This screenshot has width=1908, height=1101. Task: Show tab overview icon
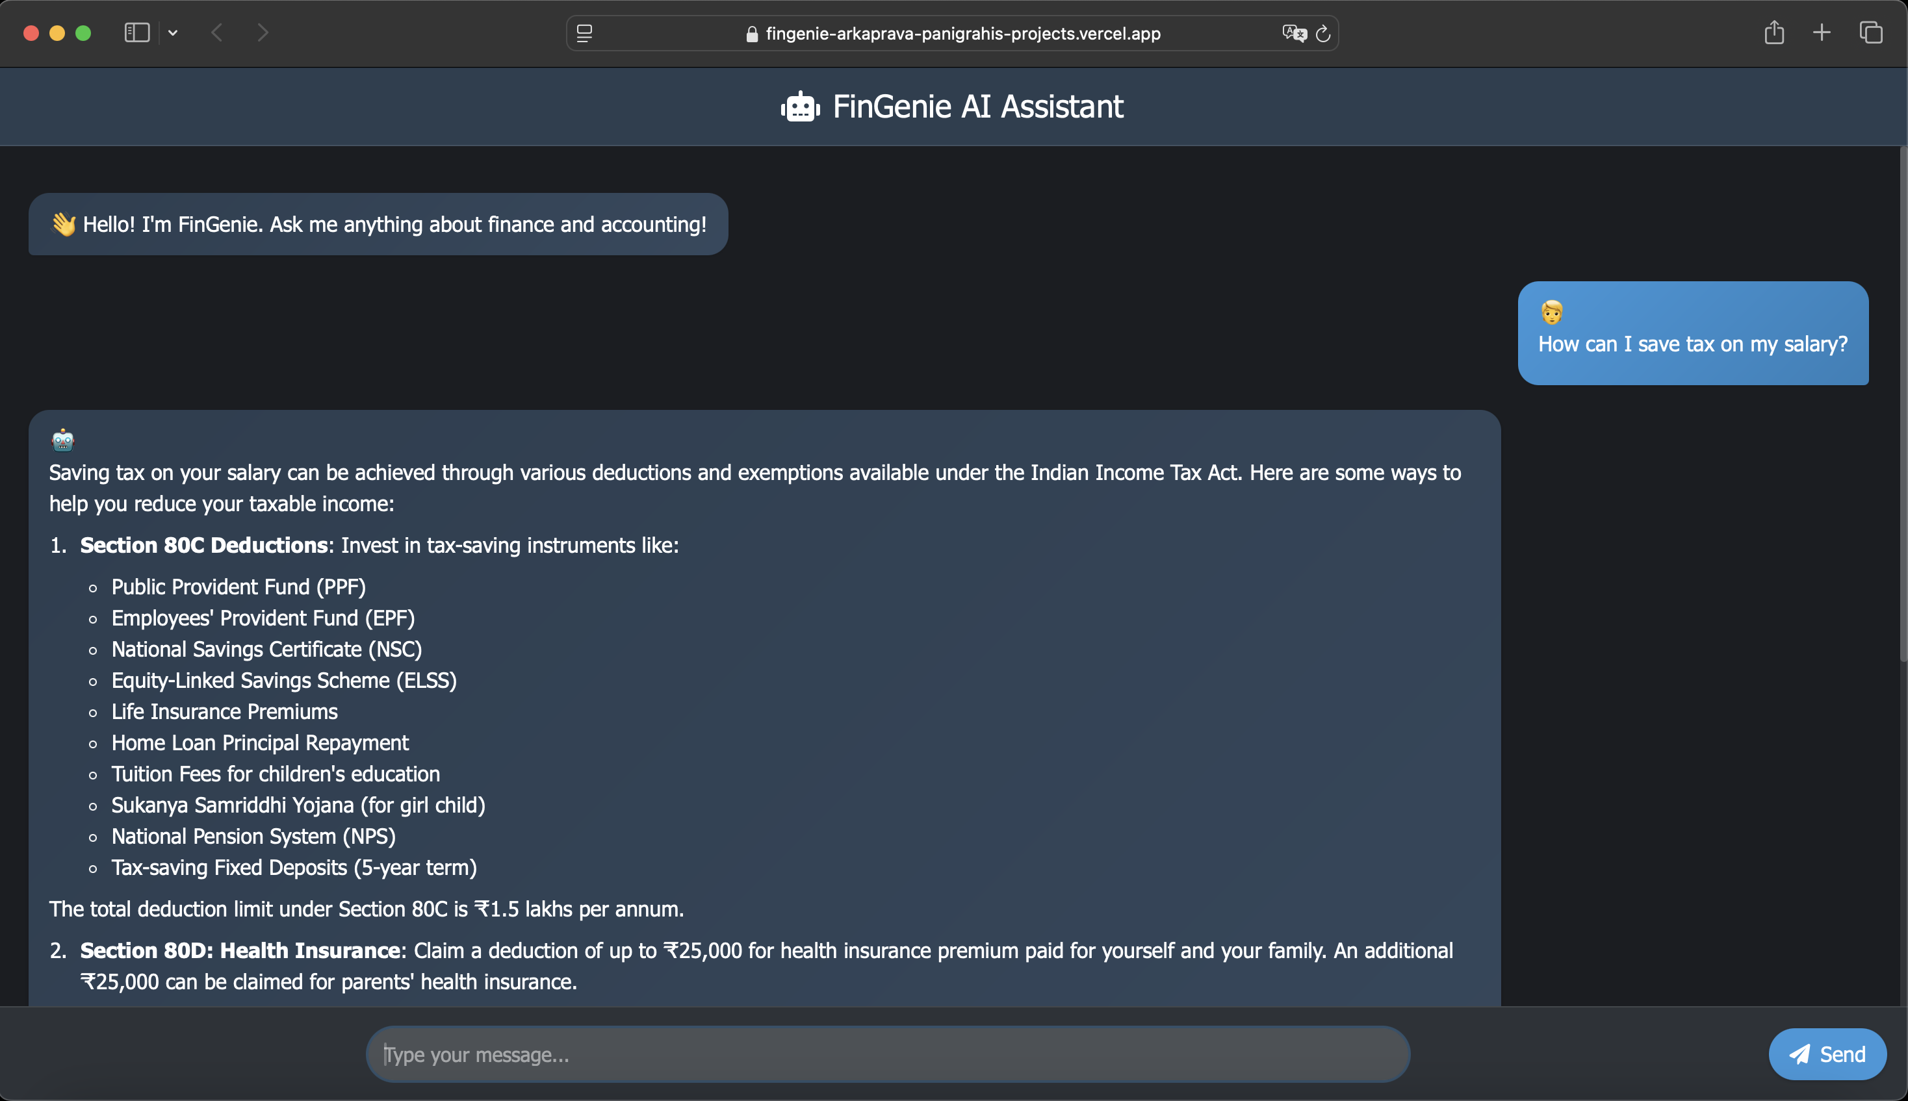tap(1870, 32)
